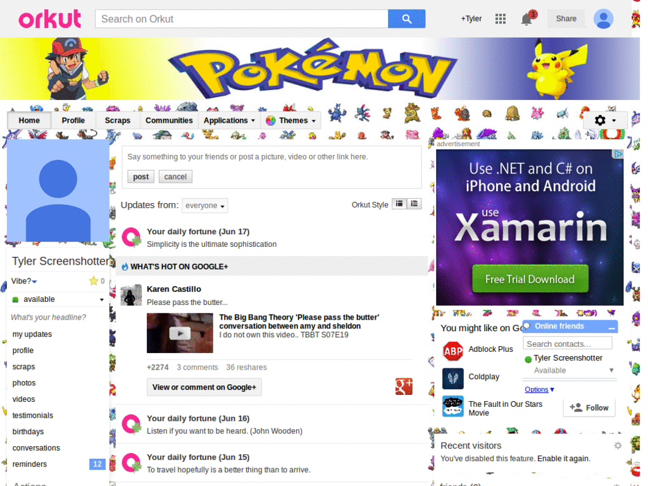
Task: Click the cancel button
Action: tap(175, 177)
